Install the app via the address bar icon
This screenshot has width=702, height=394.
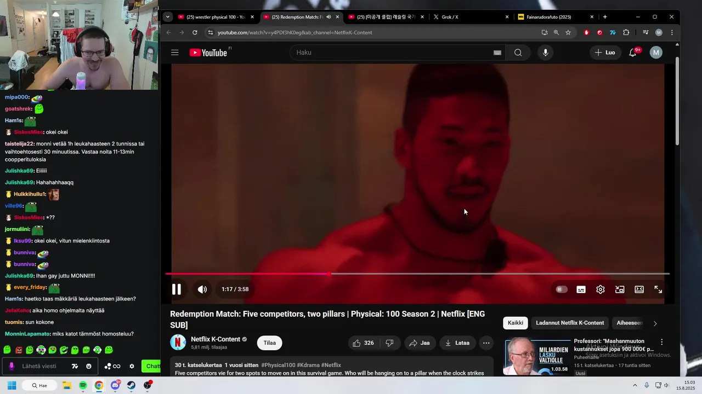click(x=544, y=32)
